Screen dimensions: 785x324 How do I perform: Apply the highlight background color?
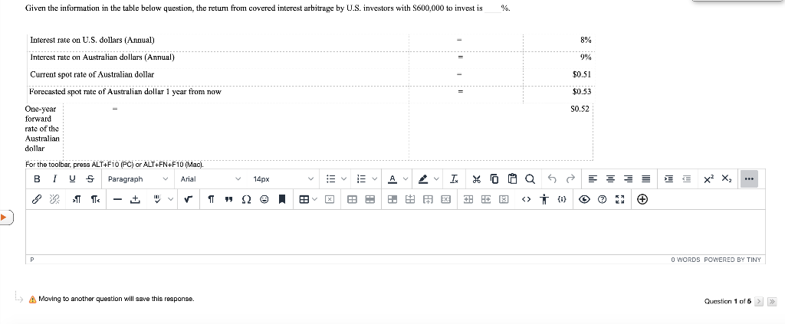(x=423, y=179)
